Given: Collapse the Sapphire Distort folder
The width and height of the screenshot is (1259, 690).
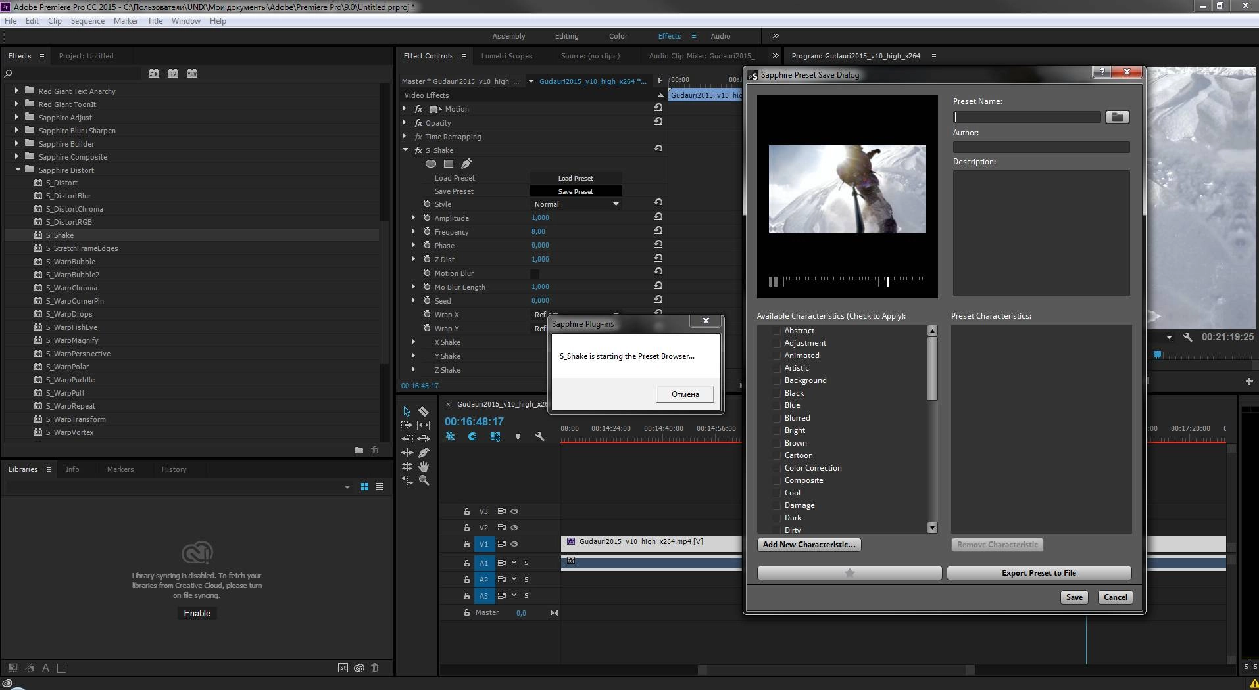Looking at the screenshot, I should pyautogui.click(x=18, y=170).
